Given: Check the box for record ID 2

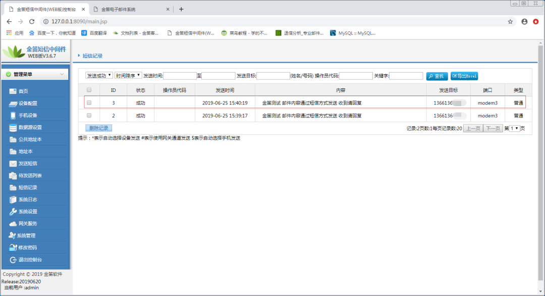Looking at the screenshot, I should (x=89, y=115).
